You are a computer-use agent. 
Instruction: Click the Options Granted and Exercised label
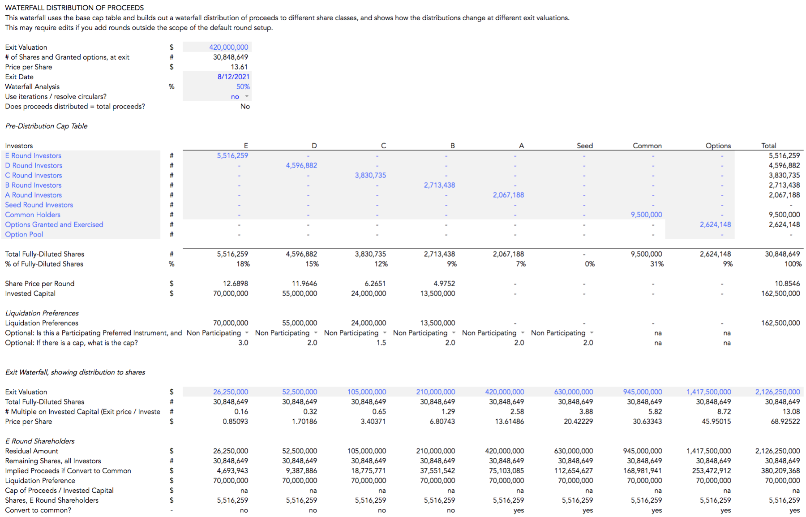(x=54, y=224)
